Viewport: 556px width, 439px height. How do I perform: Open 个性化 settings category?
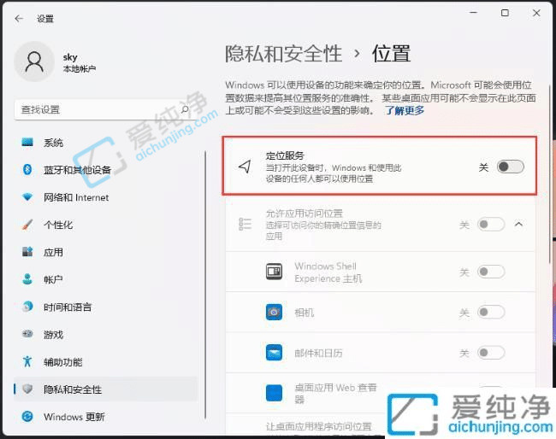coord(105,225)
